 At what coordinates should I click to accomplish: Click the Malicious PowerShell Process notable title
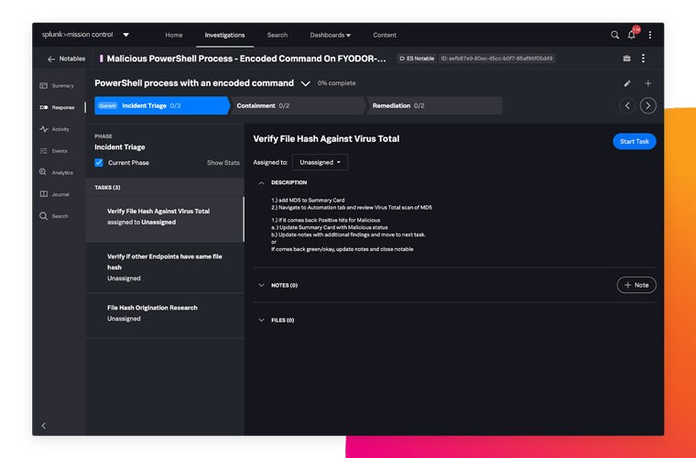pyautogui.click(x=246, y=59)
